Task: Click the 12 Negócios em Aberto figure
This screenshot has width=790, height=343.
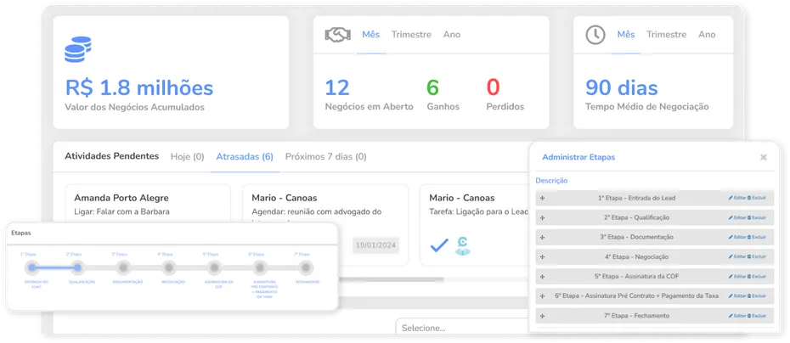Action: tap(337, 87)
